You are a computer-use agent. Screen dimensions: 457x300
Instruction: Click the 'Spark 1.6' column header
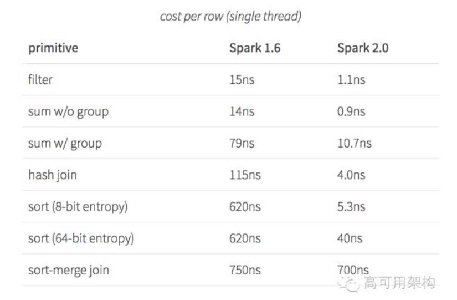[x=255, y=48]
